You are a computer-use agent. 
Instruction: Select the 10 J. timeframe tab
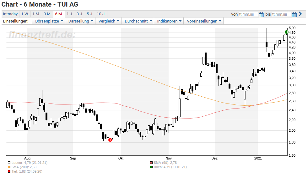[101, 14]
